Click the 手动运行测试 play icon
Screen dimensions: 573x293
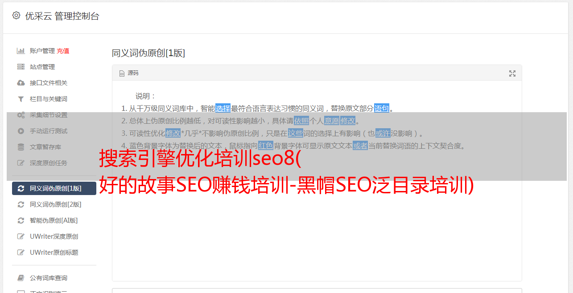21,131
